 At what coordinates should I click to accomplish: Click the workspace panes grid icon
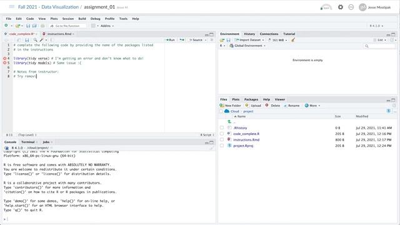click(x=93, y=26)
